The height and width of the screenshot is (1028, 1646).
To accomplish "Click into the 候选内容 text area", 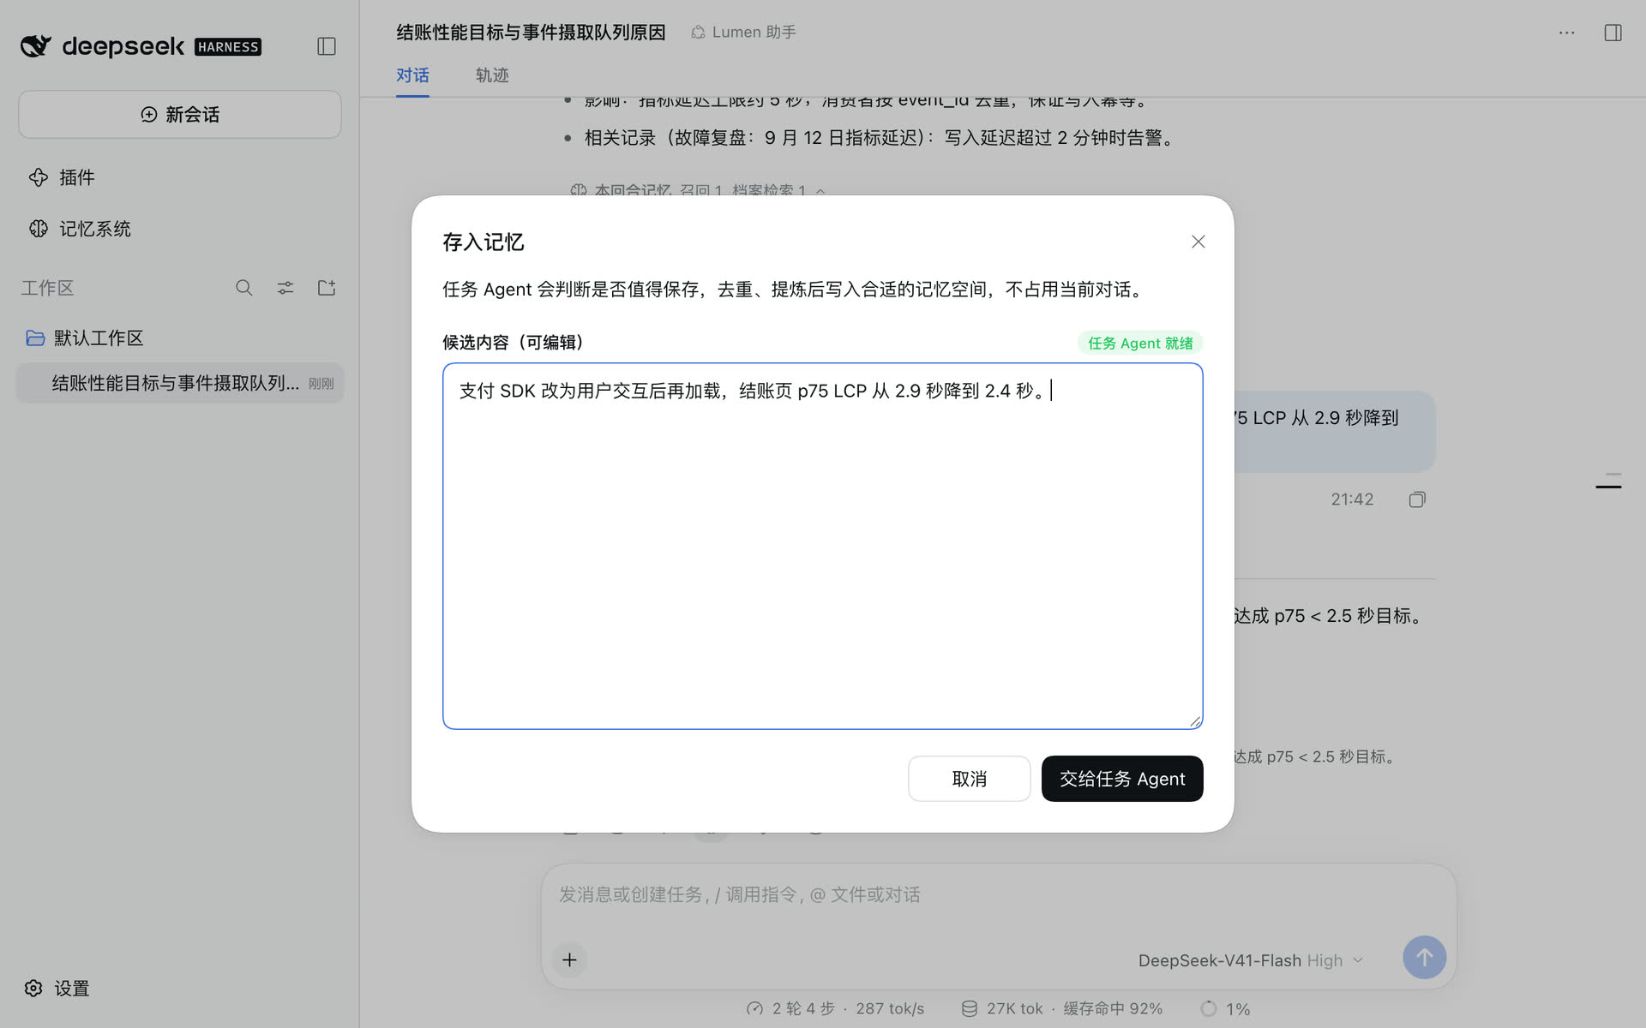I will pyautogui.click(x=823, y=546).
